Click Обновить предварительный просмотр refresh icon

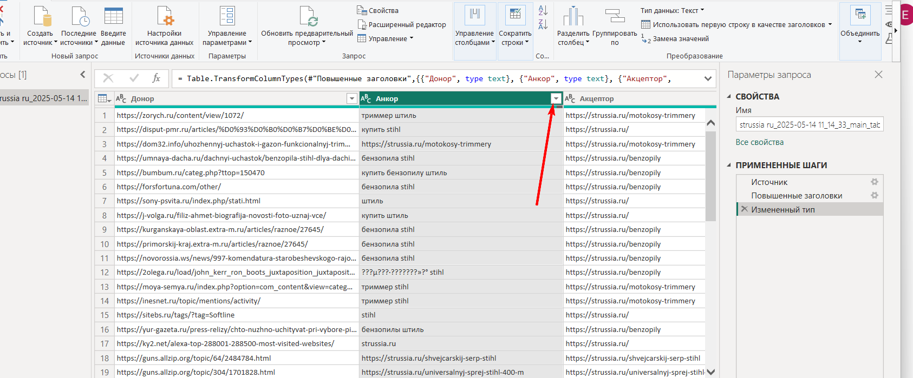click(x=307, y=17)
